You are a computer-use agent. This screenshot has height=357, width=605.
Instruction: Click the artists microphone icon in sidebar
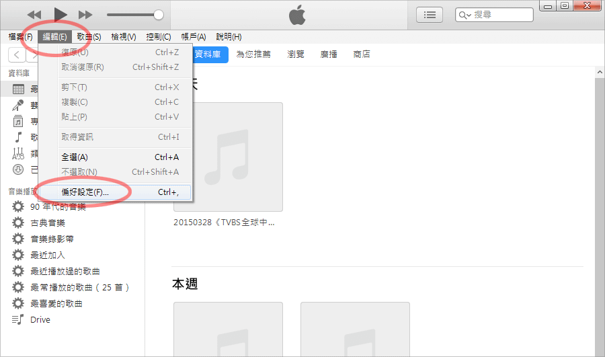pyautogui.click(x=18, y=105)
